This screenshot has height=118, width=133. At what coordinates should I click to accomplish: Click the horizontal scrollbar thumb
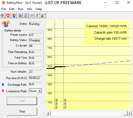[126, 113]
